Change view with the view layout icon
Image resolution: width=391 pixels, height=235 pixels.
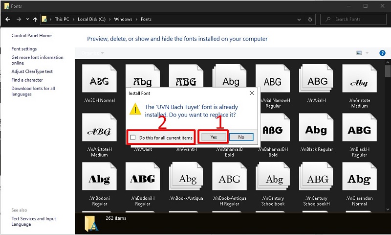(359, 53)
